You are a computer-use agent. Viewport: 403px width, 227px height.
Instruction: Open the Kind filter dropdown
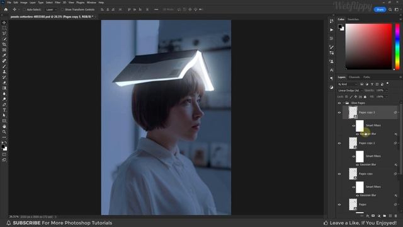click(348, 84)
